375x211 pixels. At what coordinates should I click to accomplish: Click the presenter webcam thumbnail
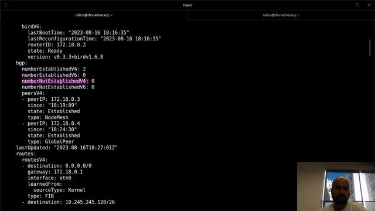pyautogui.click(x=336, y=186)
